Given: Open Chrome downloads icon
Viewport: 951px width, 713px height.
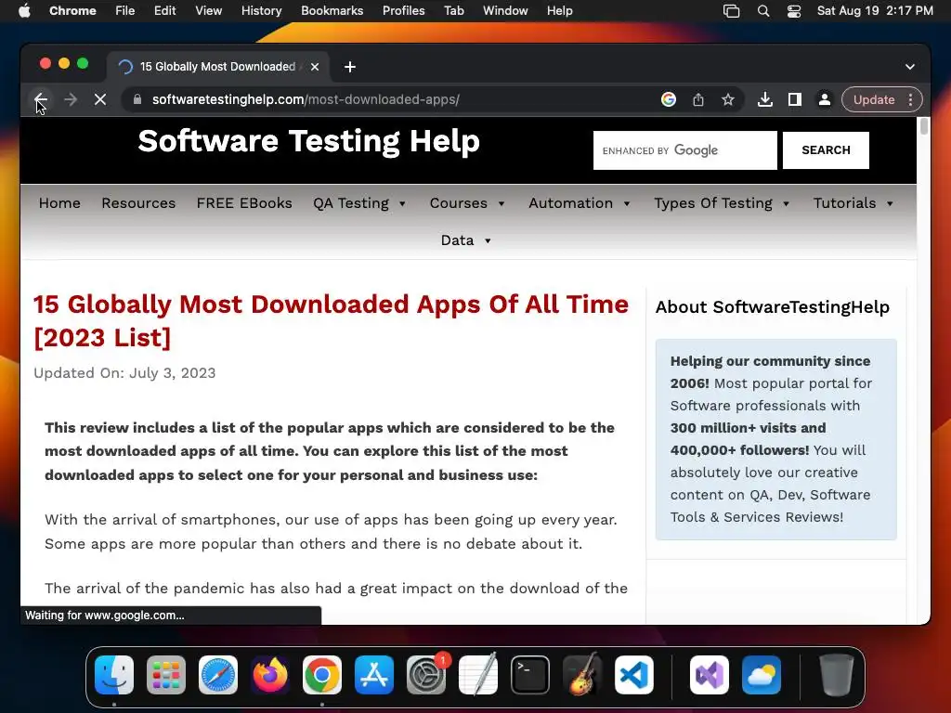Looking at the screenshot, I should (765, 99).
